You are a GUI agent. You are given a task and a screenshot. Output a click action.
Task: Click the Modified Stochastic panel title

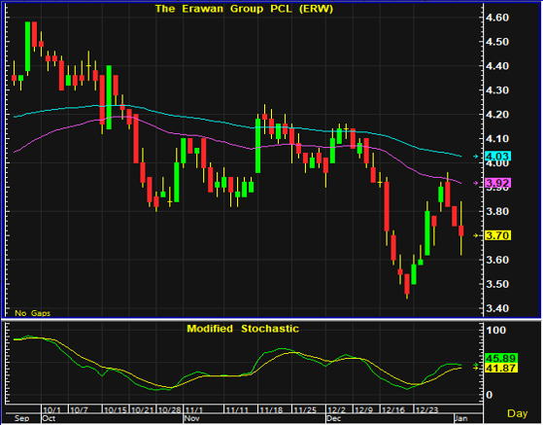(243, 329)
